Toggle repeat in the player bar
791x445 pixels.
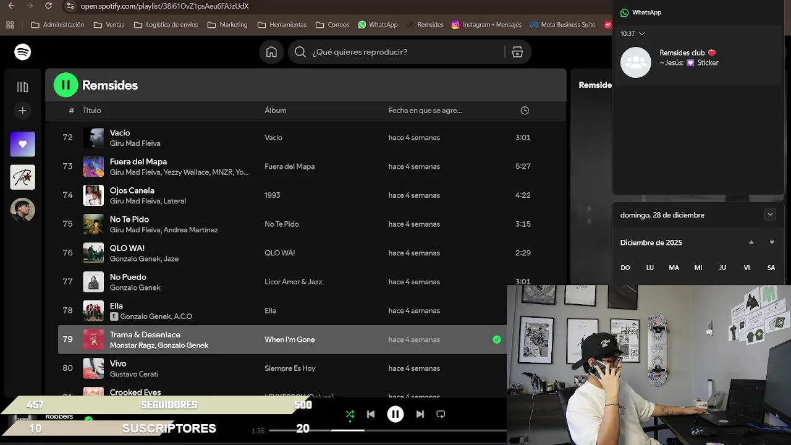[x=441, y=414]
